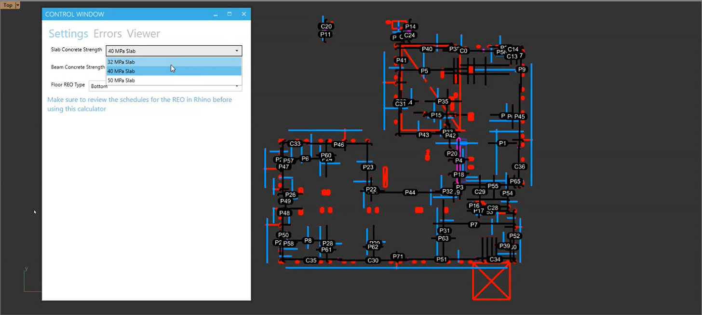Click the Beam Concrete Strength label
Viewport: 702px width, 315px height.
tap(78, 67)
